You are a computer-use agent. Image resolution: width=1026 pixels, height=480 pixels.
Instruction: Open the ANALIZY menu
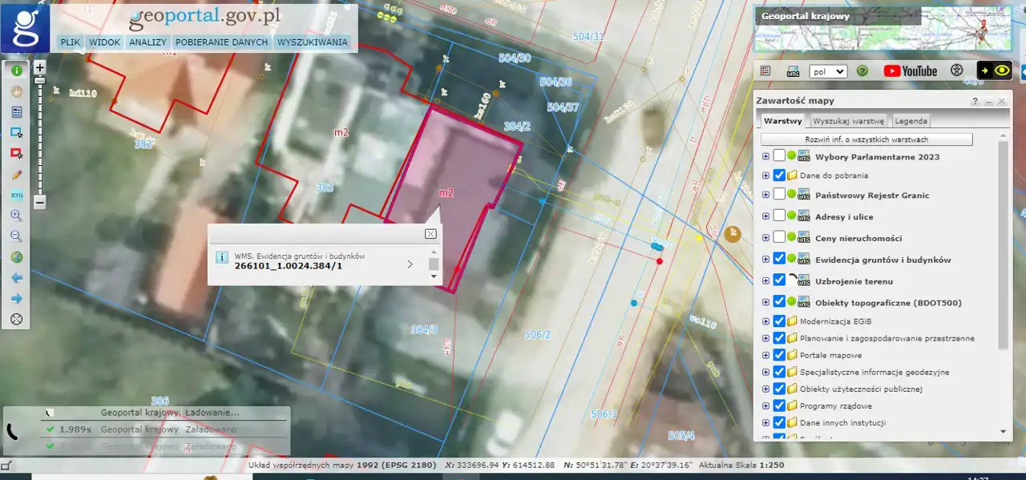(x=147, y=42)
